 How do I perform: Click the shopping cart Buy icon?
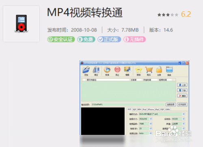click(149, 70)
